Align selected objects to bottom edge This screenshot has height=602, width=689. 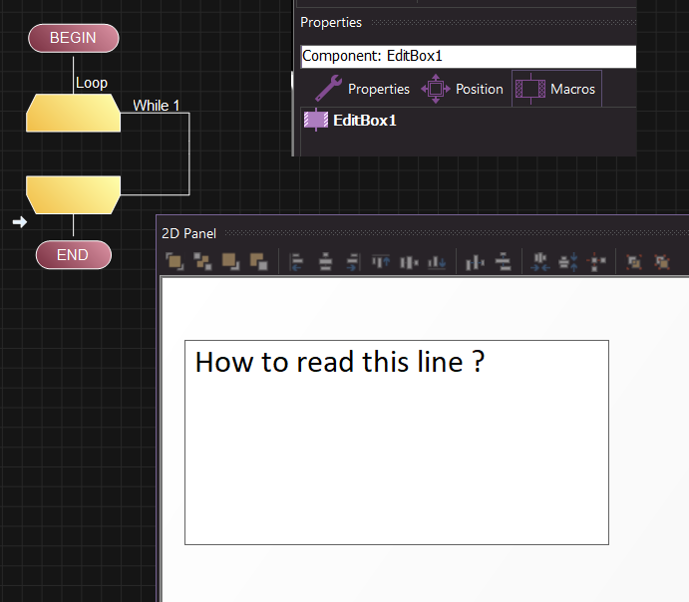[437, 262]
